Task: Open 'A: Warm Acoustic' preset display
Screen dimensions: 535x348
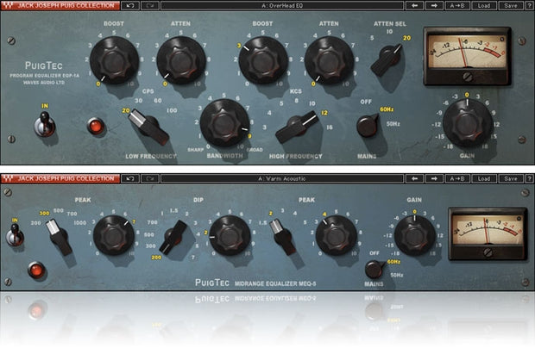Action: [x=282, y=178]
